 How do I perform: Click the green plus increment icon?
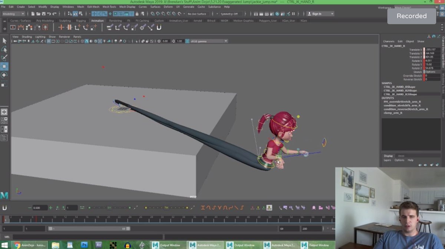pyautogui.click(x=50, y=208)
